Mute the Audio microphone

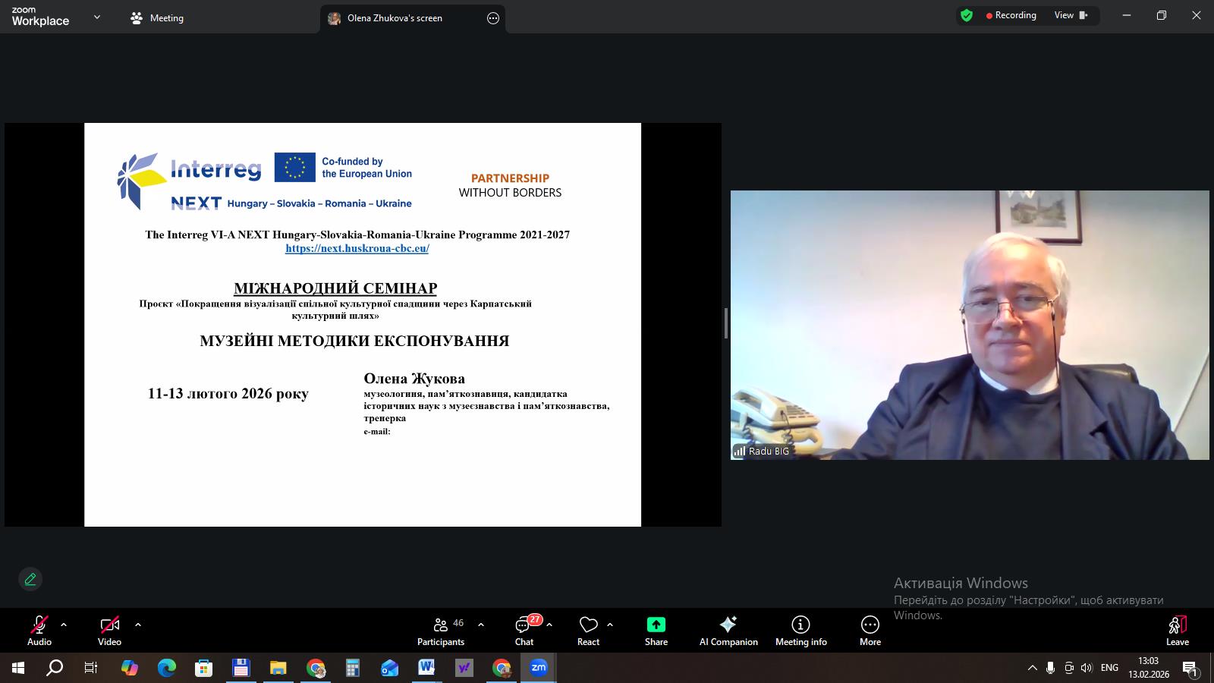pyautogui.click(x=39, y=629)
